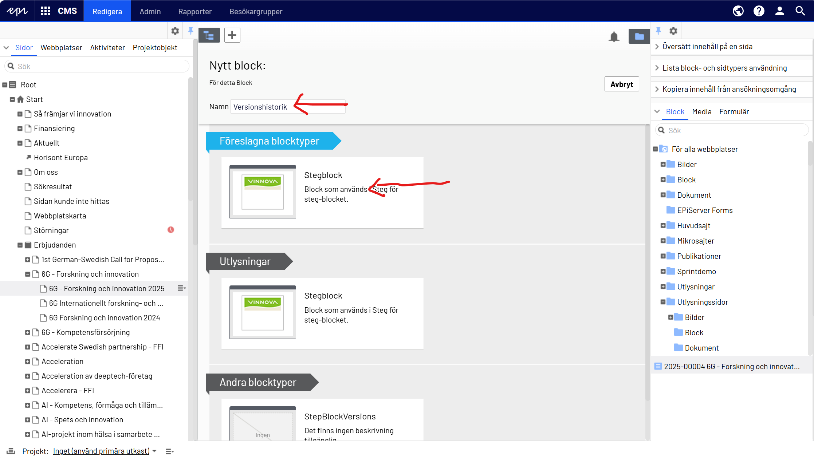The width and height of the screenshot is (814, 458).
Task: Expand Översätt innehåll på en sida gadget
Action: tap(707, 47)
